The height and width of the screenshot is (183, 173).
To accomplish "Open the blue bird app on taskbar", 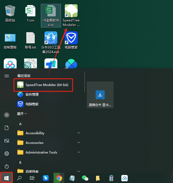I will pos(46,178).
